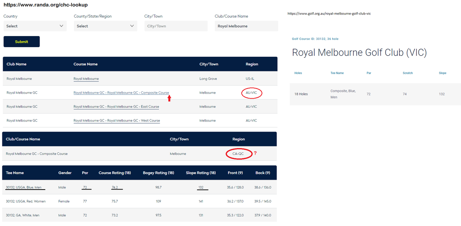Open the Royal Melbourne GC West Course link

coord(116,120)
